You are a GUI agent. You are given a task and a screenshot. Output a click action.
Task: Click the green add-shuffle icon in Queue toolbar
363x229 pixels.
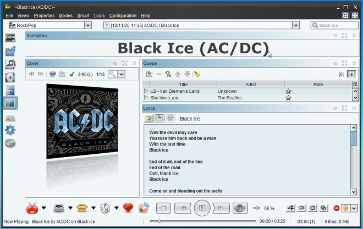tap(168, 74)
